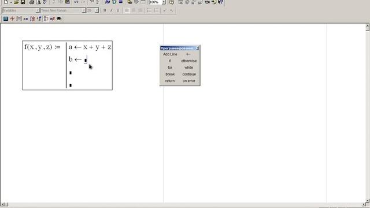Click the New document icon
This screenshot has height=208, width=370.
6,2
